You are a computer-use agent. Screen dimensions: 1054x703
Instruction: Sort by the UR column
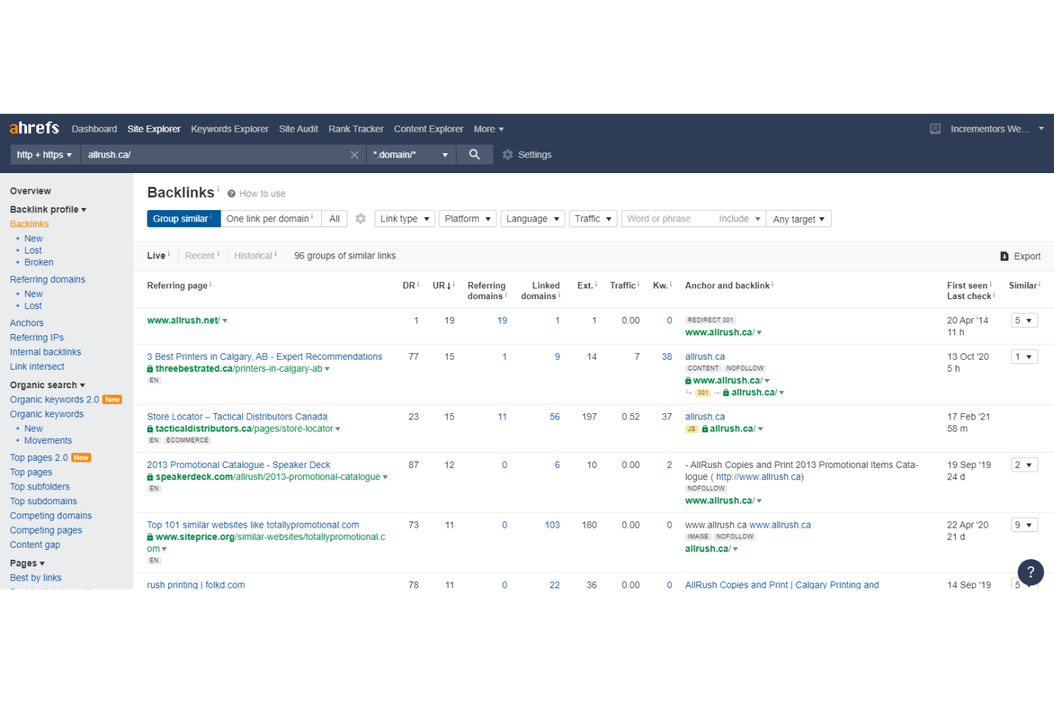pyautogui.click(x=442, y=286)
